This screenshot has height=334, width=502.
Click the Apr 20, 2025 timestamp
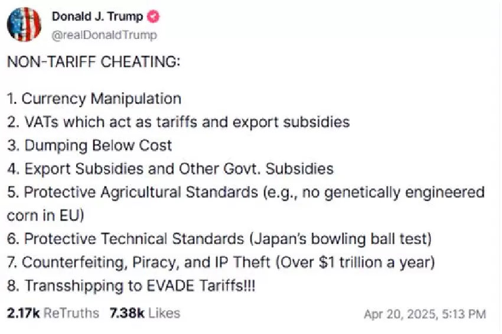tap(425, 314)
